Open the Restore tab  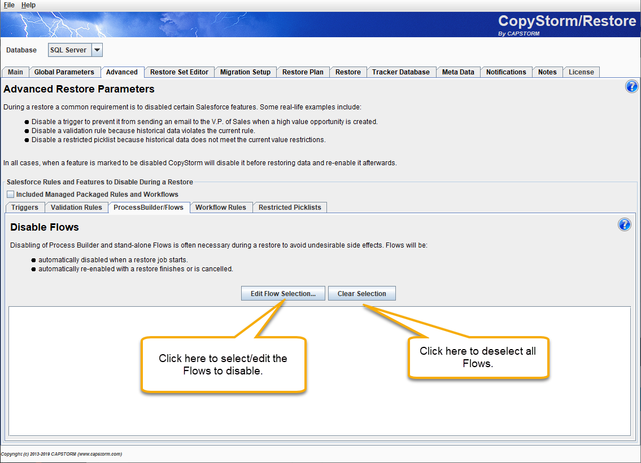click(348, 72)
